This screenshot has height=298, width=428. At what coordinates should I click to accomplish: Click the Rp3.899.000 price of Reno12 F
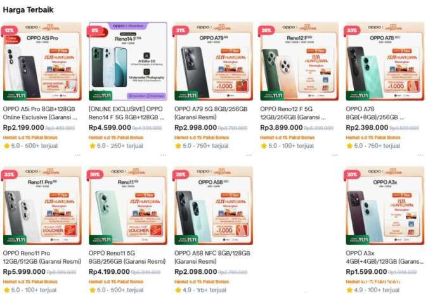[282, 127]
